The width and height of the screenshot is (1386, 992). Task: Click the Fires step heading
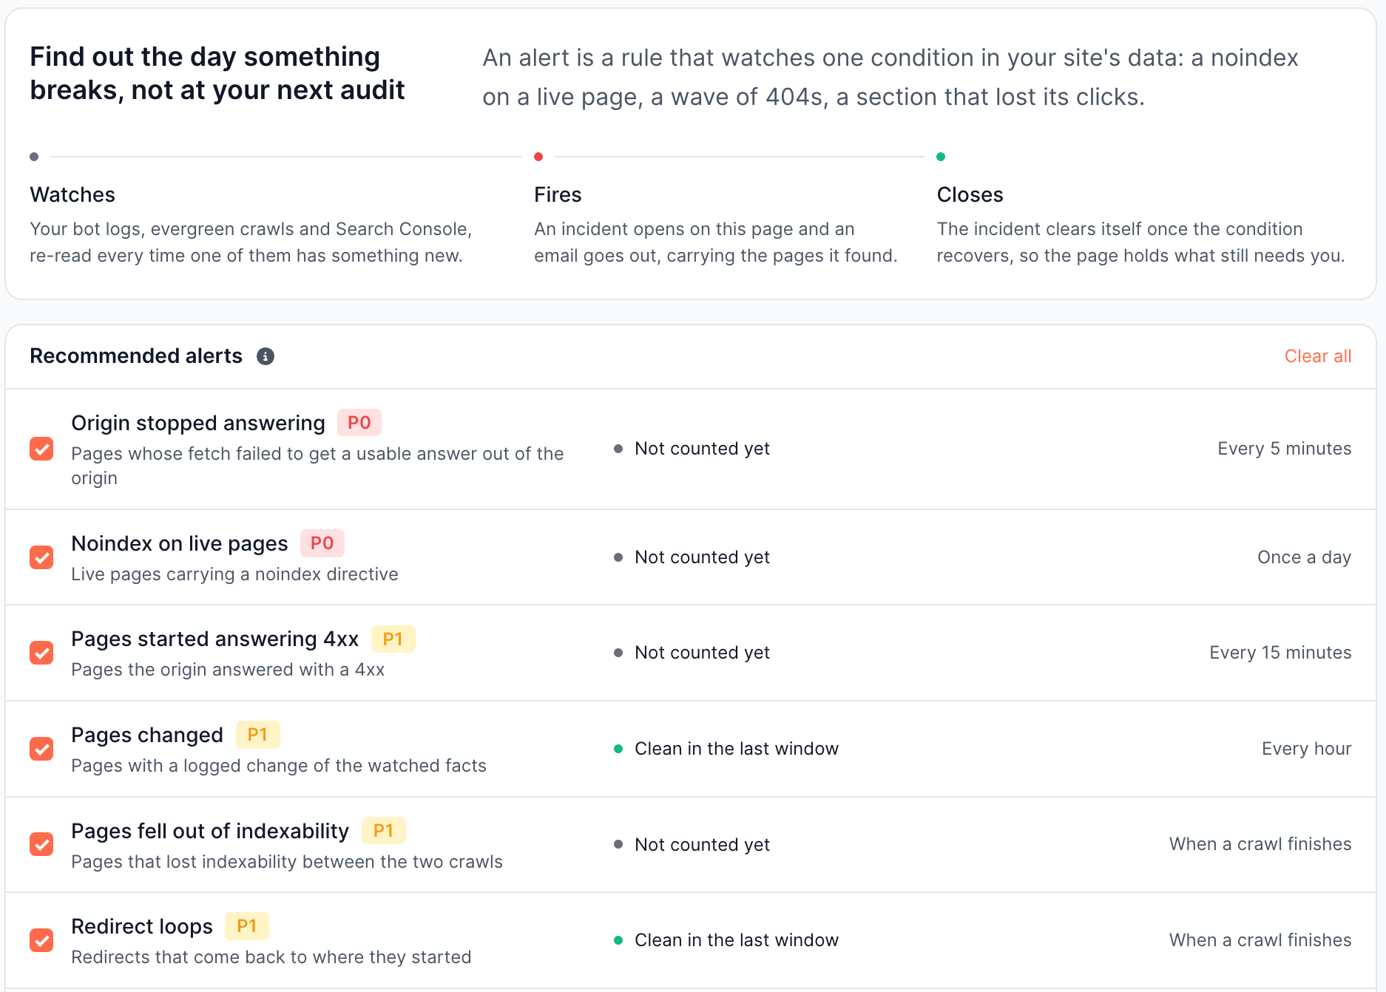pyautogui.click(x=558, y=194)
